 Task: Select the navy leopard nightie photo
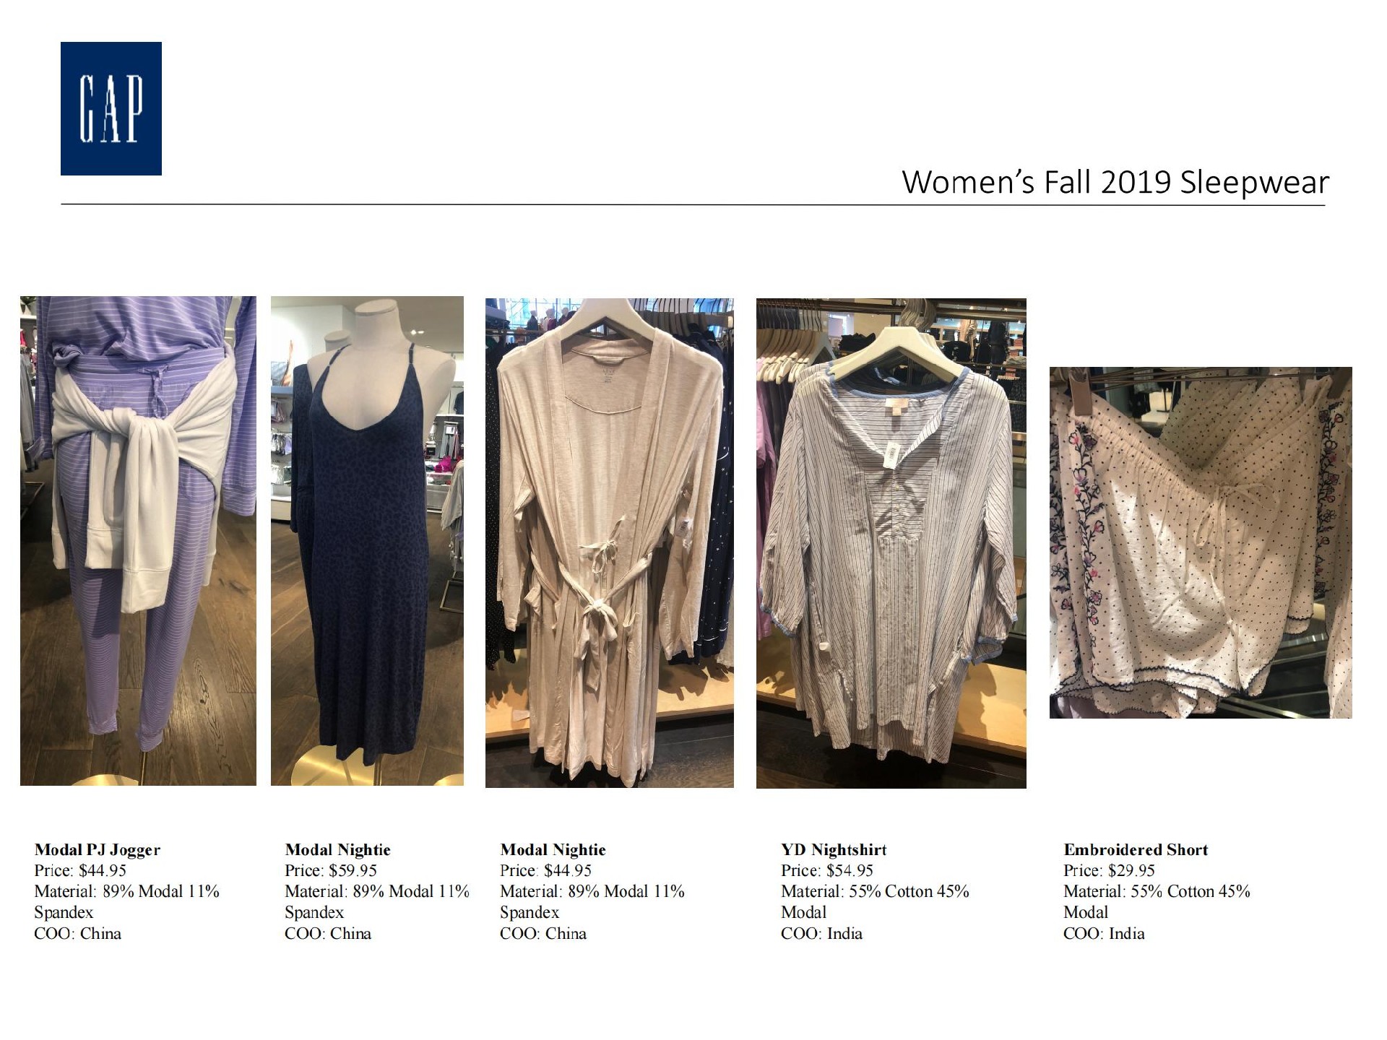(x=367, y=540)
